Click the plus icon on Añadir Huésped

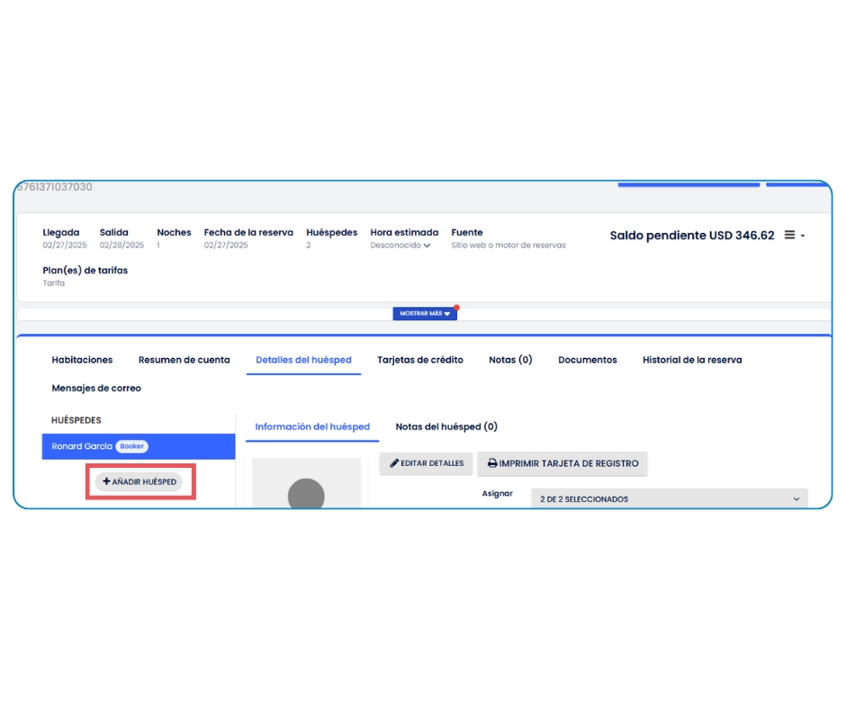[107, 482]
